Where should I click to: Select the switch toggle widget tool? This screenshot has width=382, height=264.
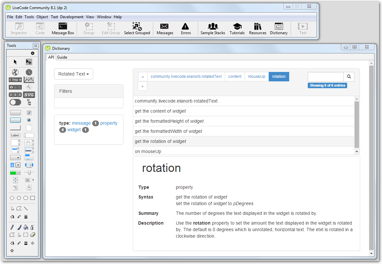(15, 102)
